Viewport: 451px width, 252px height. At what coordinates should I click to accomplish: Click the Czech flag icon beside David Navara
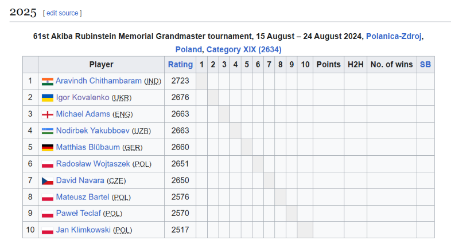(x=48, y=181)
